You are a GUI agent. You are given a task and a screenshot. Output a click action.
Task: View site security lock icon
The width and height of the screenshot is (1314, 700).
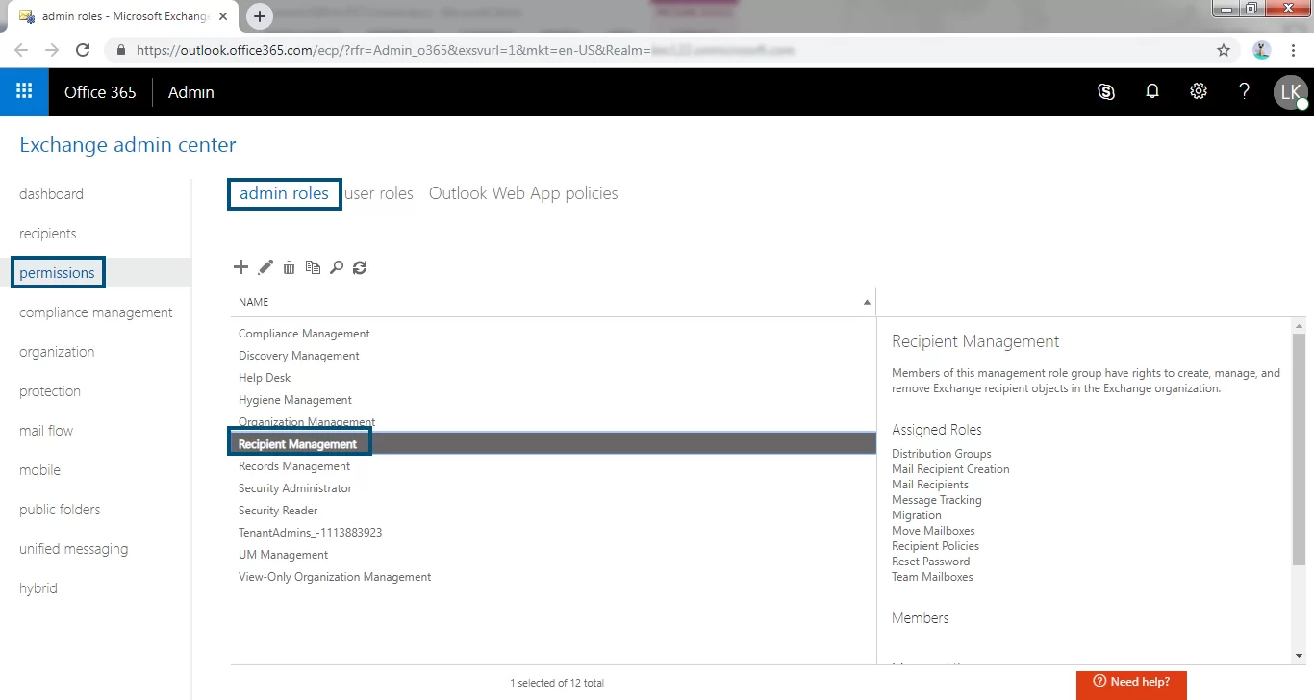tap(121, 50)
